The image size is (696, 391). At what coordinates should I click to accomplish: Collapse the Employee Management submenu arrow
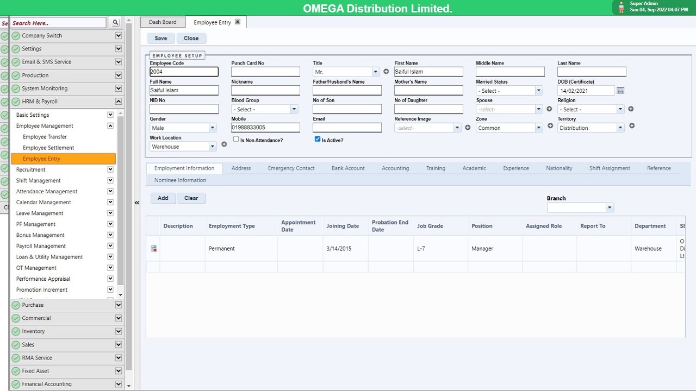tap(110, 126)
